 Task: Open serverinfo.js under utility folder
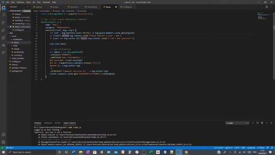19,52
